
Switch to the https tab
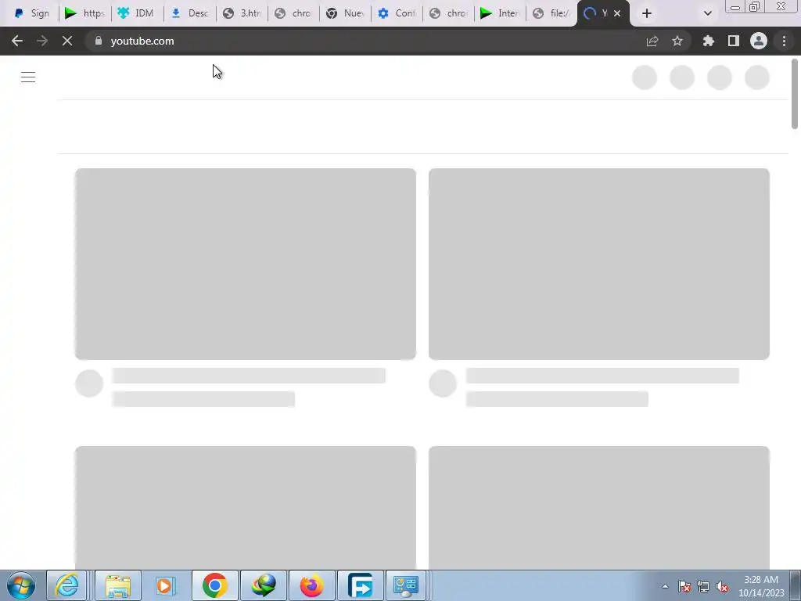click(85, 13)
